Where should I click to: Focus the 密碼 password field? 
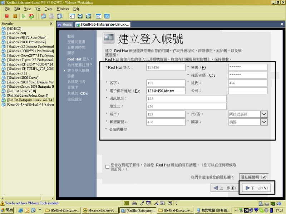248,67
